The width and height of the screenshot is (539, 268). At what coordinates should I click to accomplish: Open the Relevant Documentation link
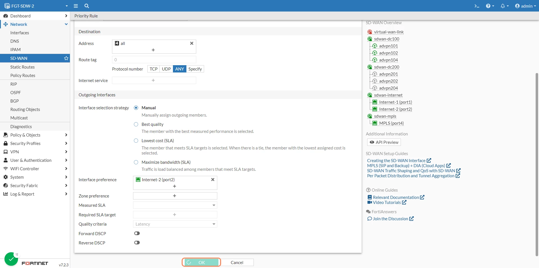pyautogui.click(x=396, y=197)
